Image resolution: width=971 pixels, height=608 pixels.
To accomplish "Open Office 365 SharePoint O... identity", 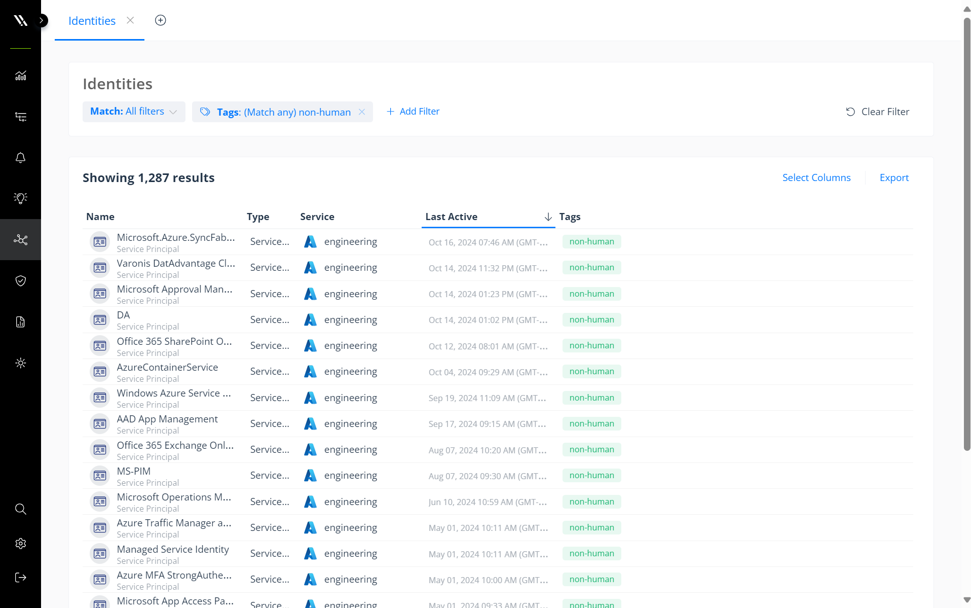I will [174, 342].
